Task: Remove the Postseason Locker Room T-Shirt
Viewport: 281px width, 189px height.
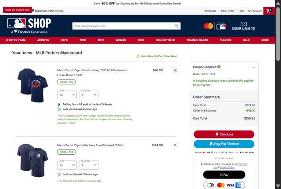Action: tap(175, 70)
